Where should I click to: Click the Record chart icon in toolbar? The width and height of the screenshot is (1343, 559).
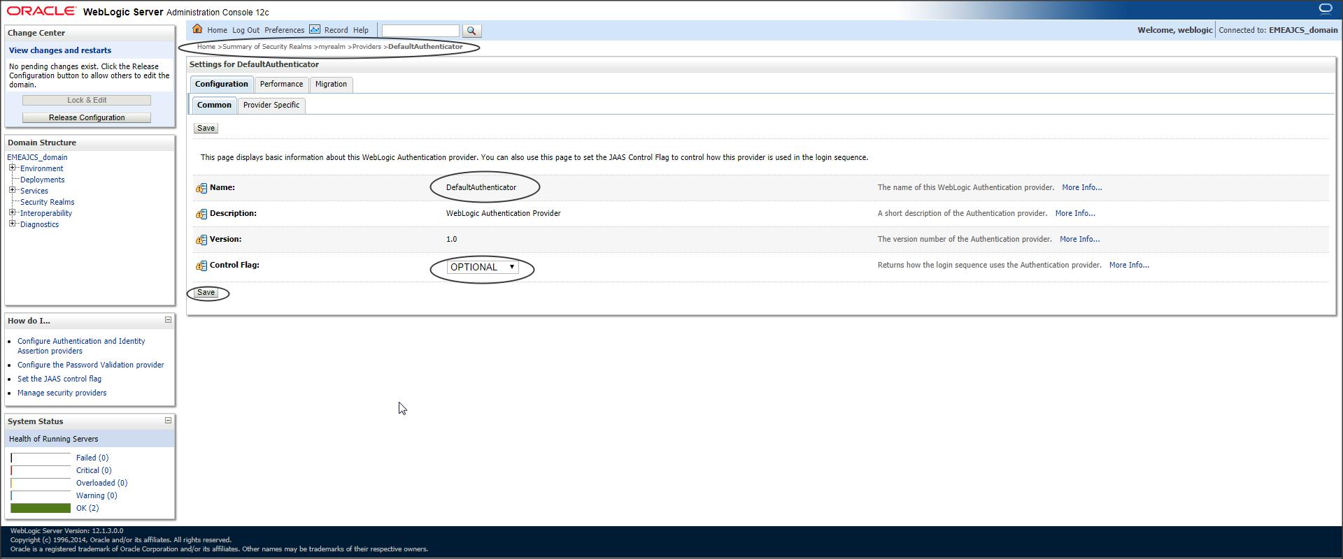click(x=315, y=29)
